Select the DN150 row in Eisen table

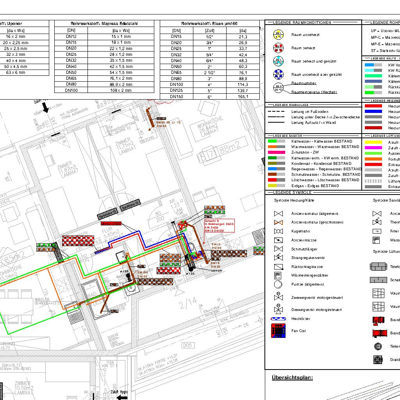click(210, 96)
